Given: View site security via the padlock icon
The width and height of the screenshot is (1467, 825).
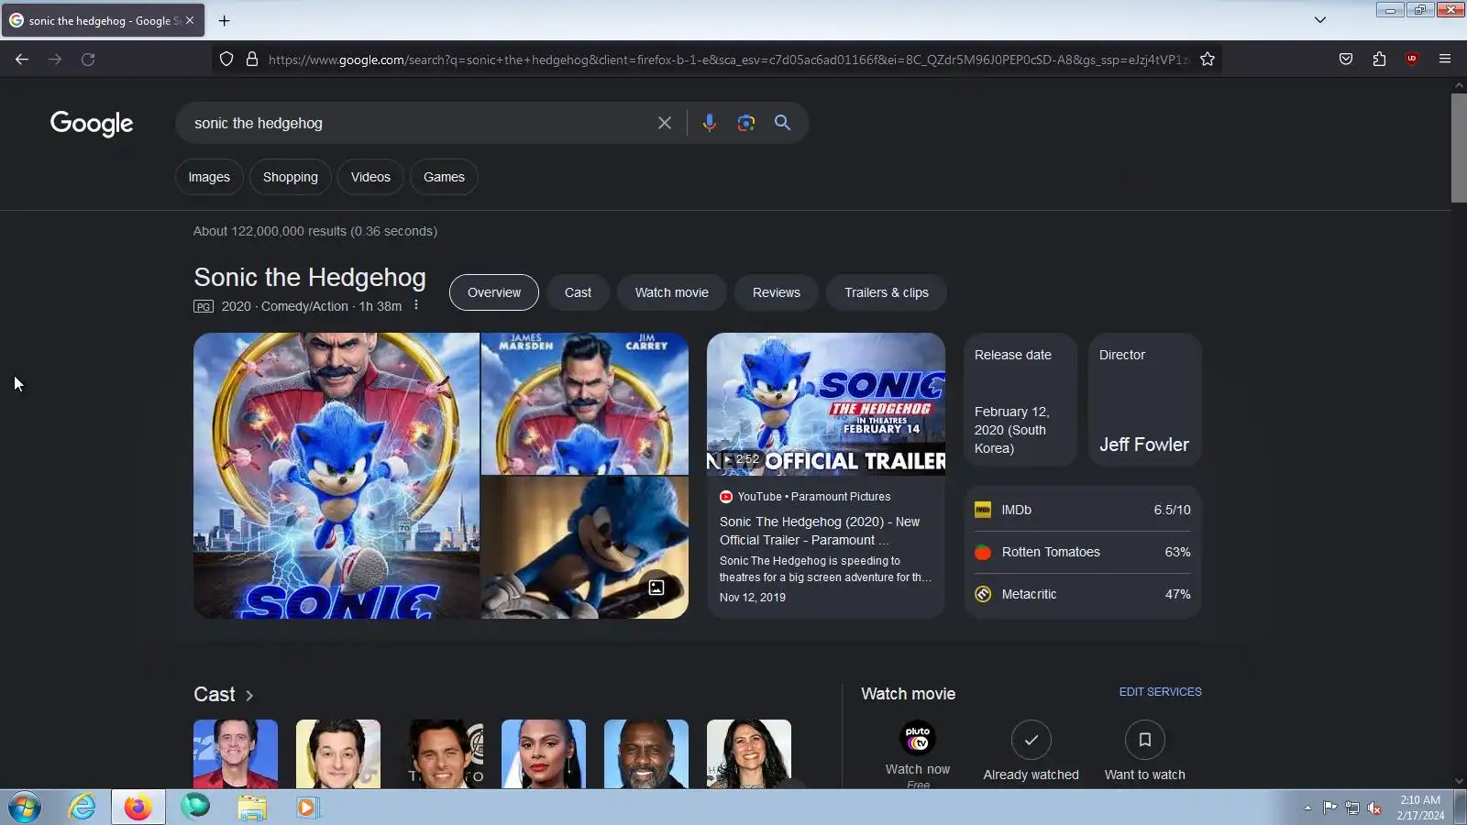Looking at the screenshot, I should point(252,60).
